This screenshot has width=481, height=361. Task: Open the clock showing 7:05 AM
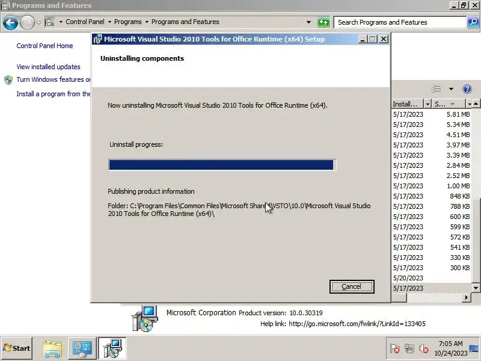point(450,348)
